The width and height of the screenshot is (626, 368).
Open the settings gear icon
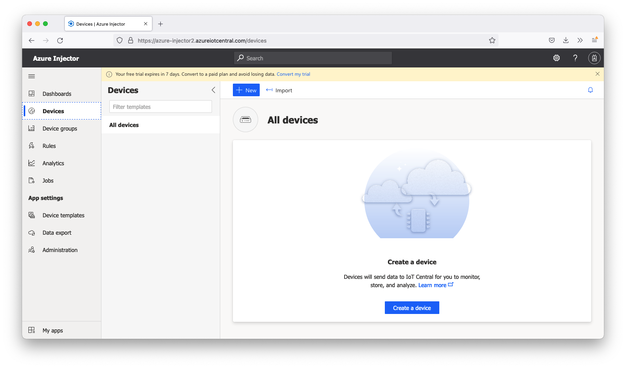pos(556,58)
